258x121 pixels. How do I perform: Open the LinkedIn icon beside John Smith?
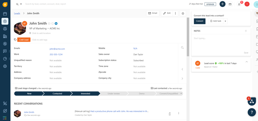point(56,23)
